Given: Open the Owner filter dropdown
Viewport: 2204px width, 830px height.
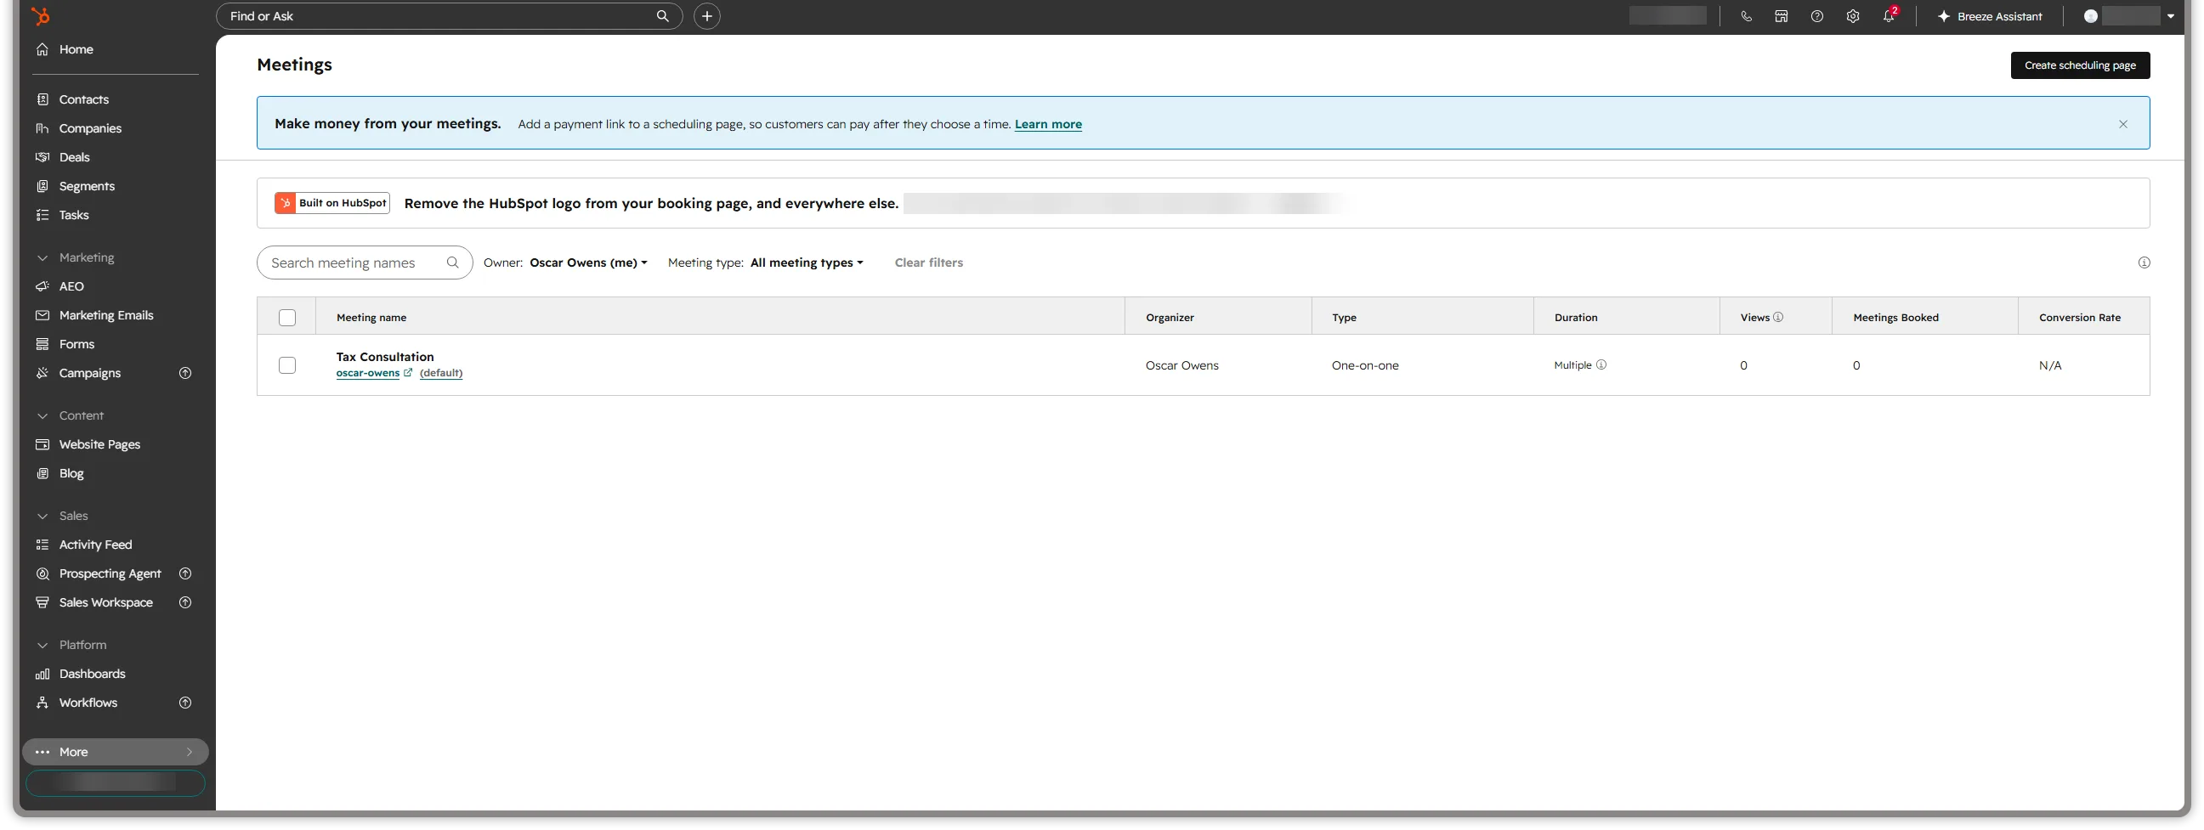Looking at the screenshot, I should (x=588, y=263).
